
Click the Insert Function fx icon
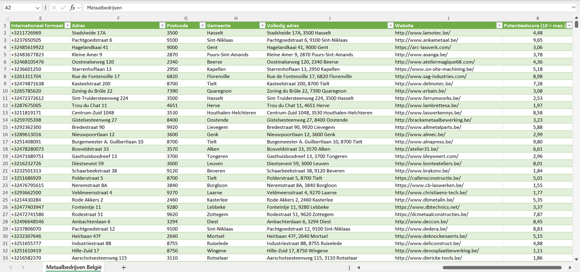tap(72, 8)
